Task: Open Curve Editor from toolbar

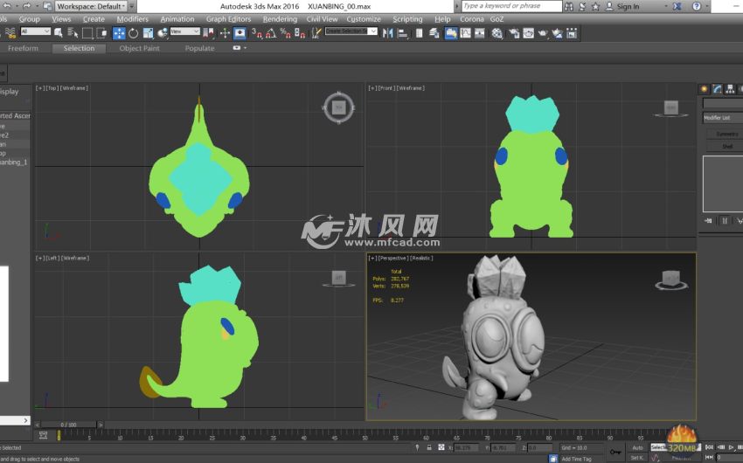Action: click(466, 33)
